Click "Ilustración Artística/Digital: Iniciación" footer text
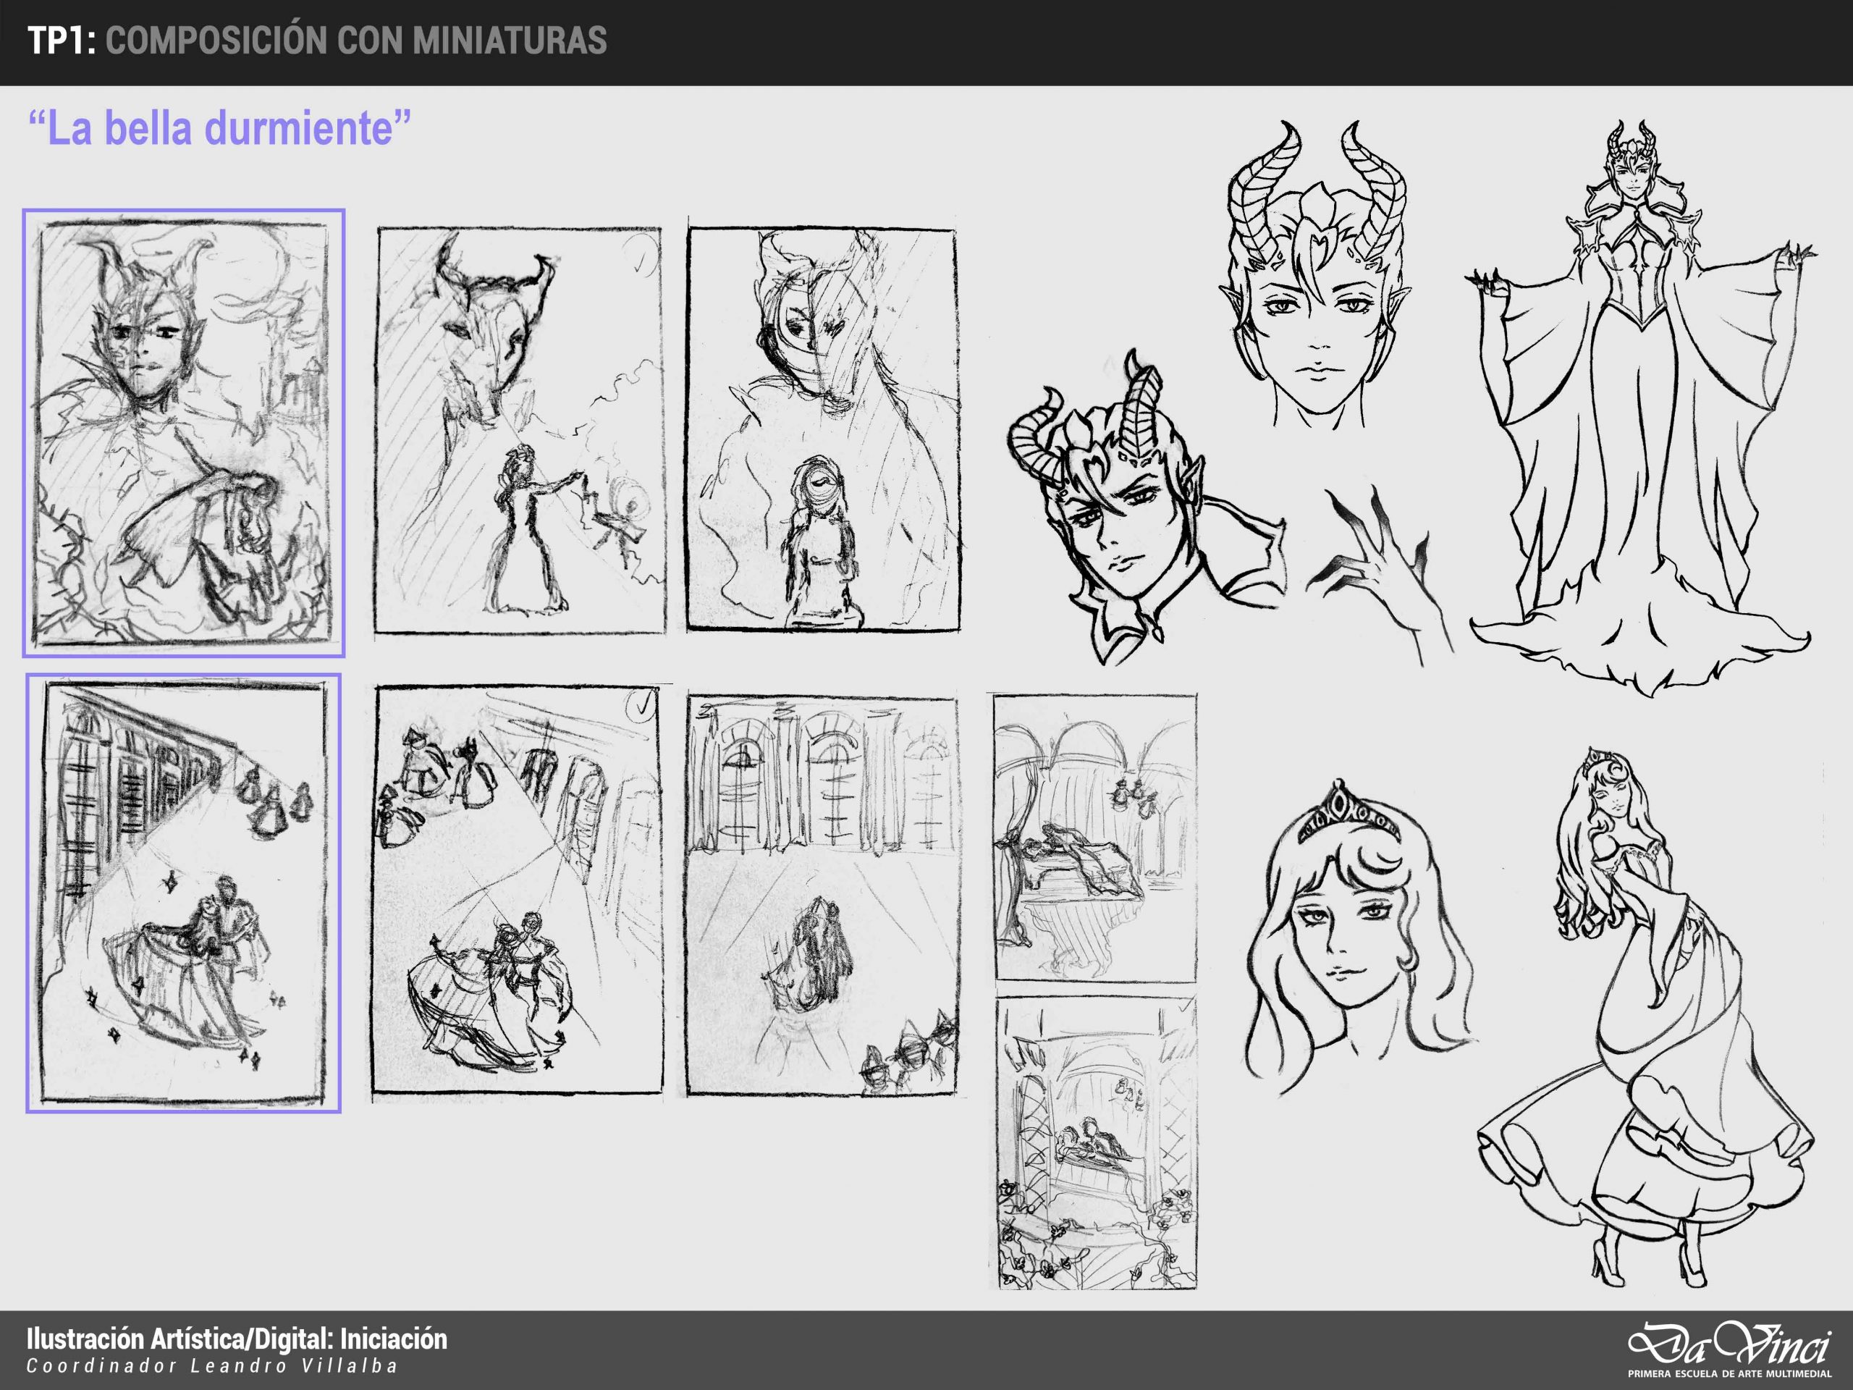Screen dimensions: 1853x1390 pyautogui.click(x=236, y=1339)
